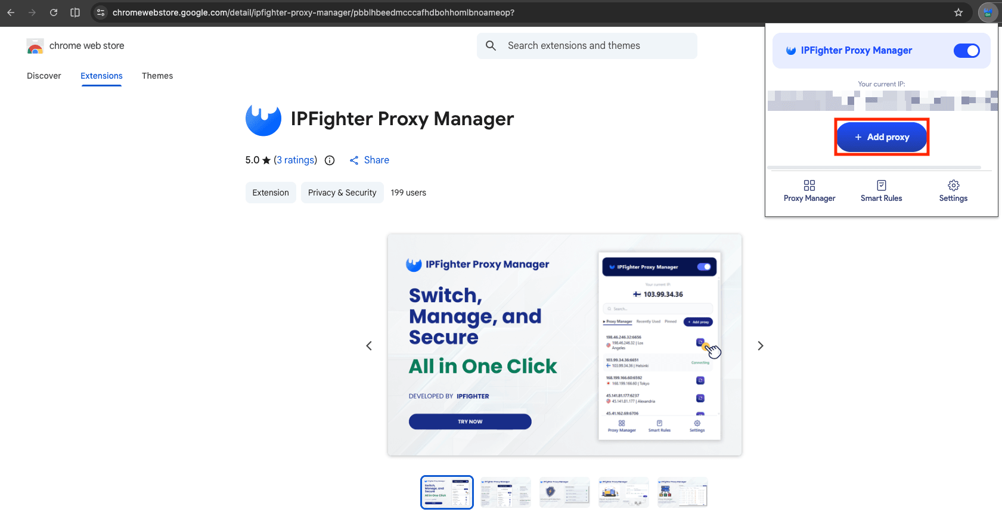1002x521 pixels.
Task: Go to the Themes tab
Action: pos(157,76)
